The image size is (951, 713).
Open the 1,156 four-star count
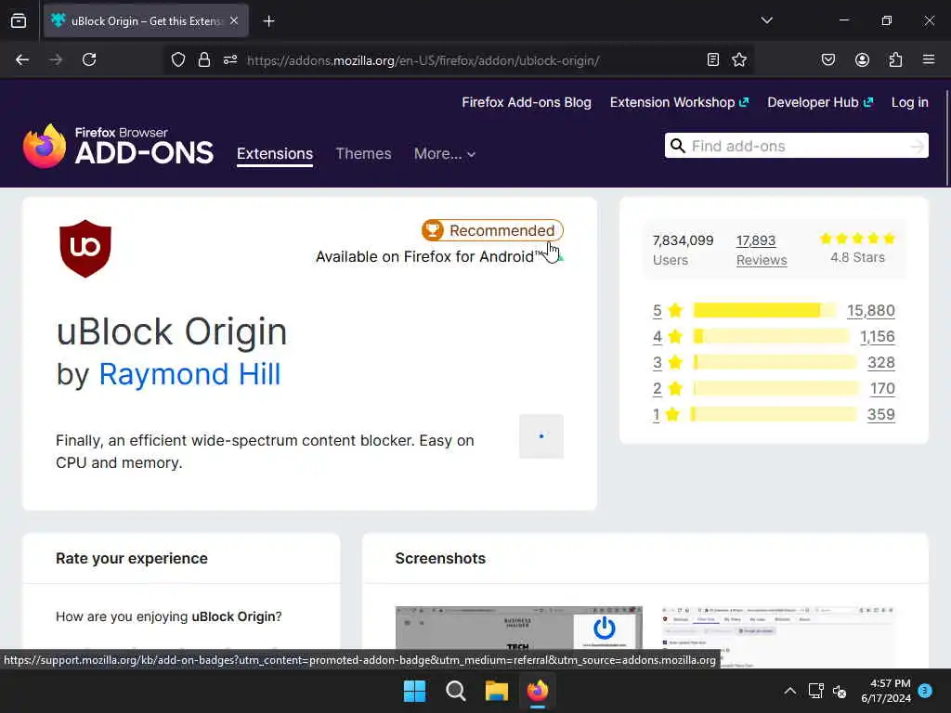pyautogui.click(x=877, y=336)
